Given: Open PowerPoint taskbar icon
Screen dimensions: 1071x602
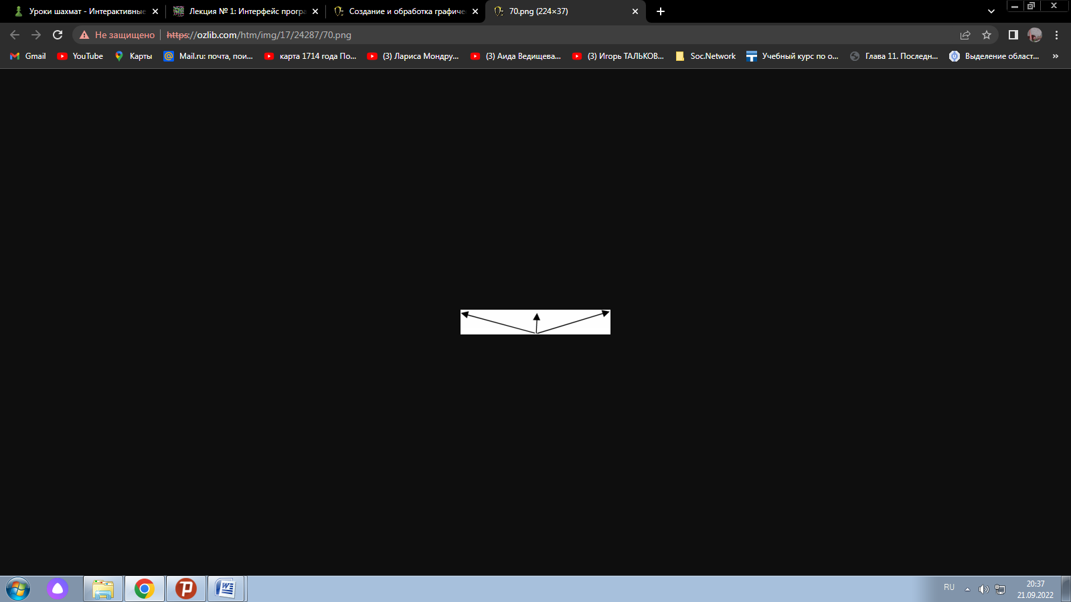Looking at the screenshot, I should (x=186, y=589).
